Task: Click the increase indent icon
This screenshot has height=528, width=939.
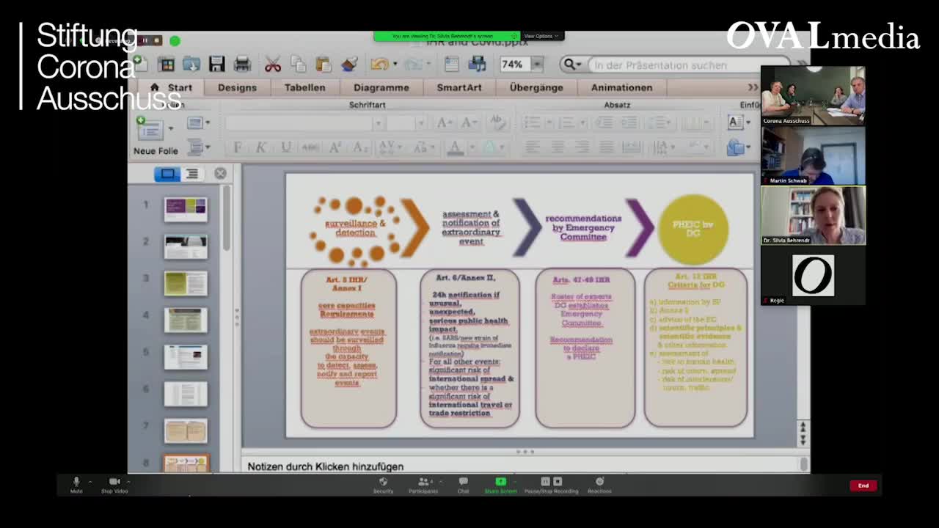Action: [629, 122]
